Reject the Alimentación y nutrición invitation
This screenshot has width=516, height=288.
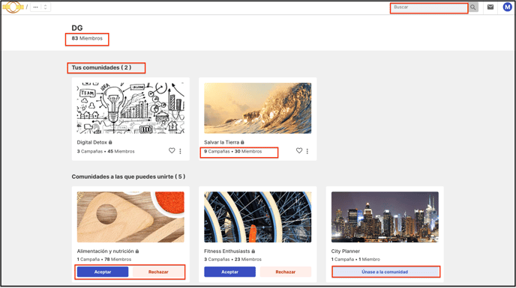(158, 272)
